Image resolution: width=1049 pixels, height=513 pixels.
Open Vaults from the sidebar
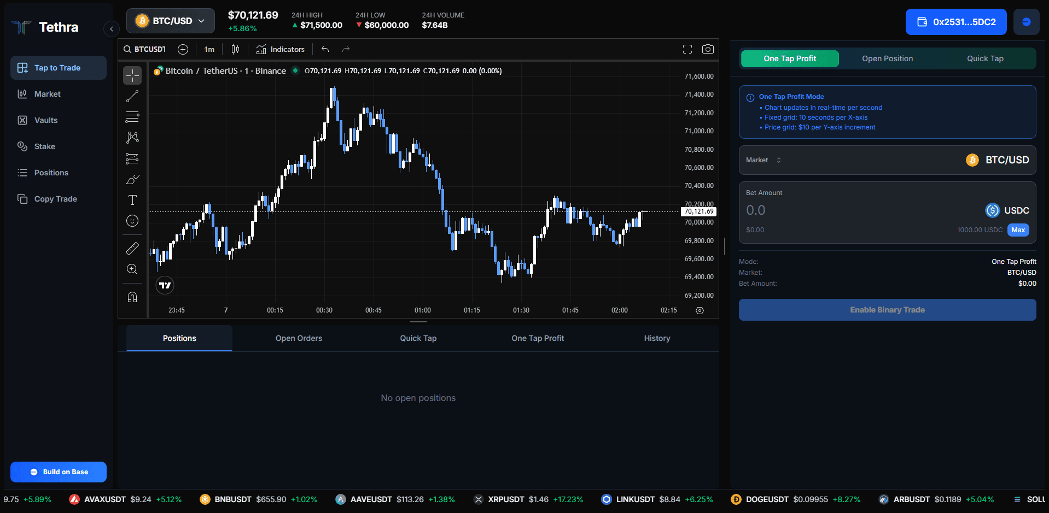click(46, 120)
